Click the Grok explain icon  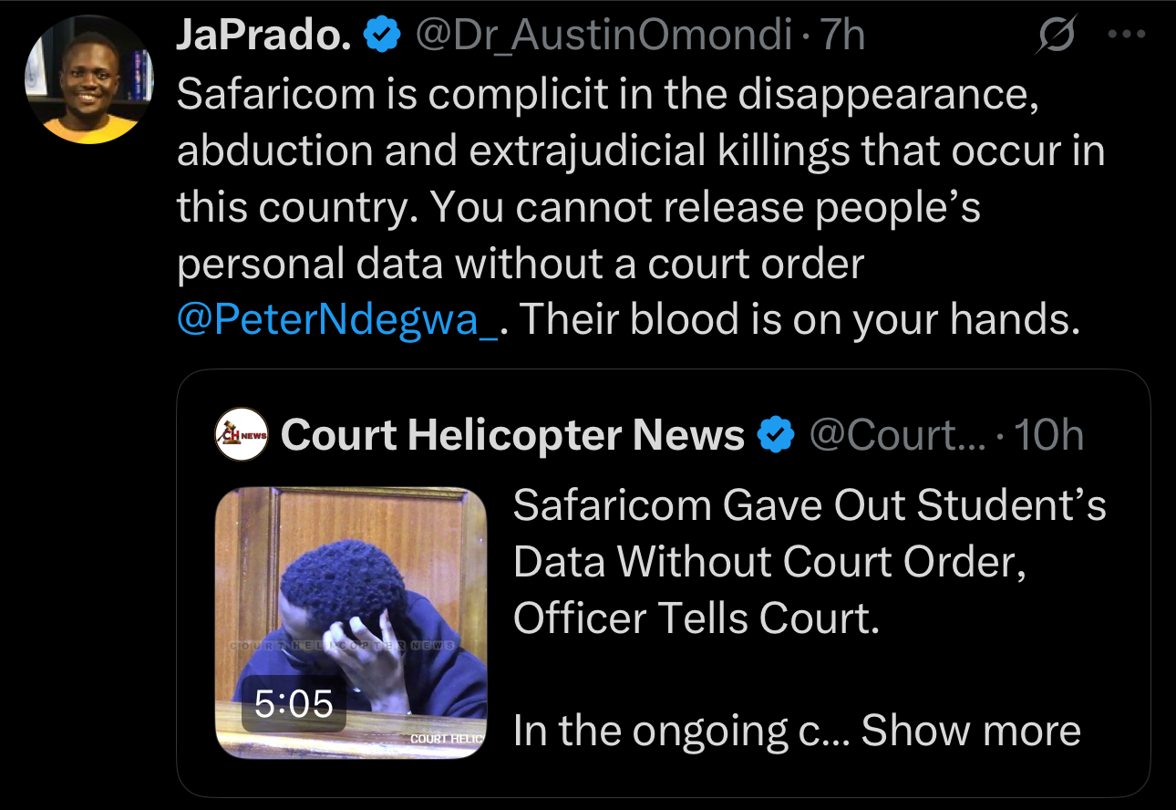click(x=1057, y=36)
